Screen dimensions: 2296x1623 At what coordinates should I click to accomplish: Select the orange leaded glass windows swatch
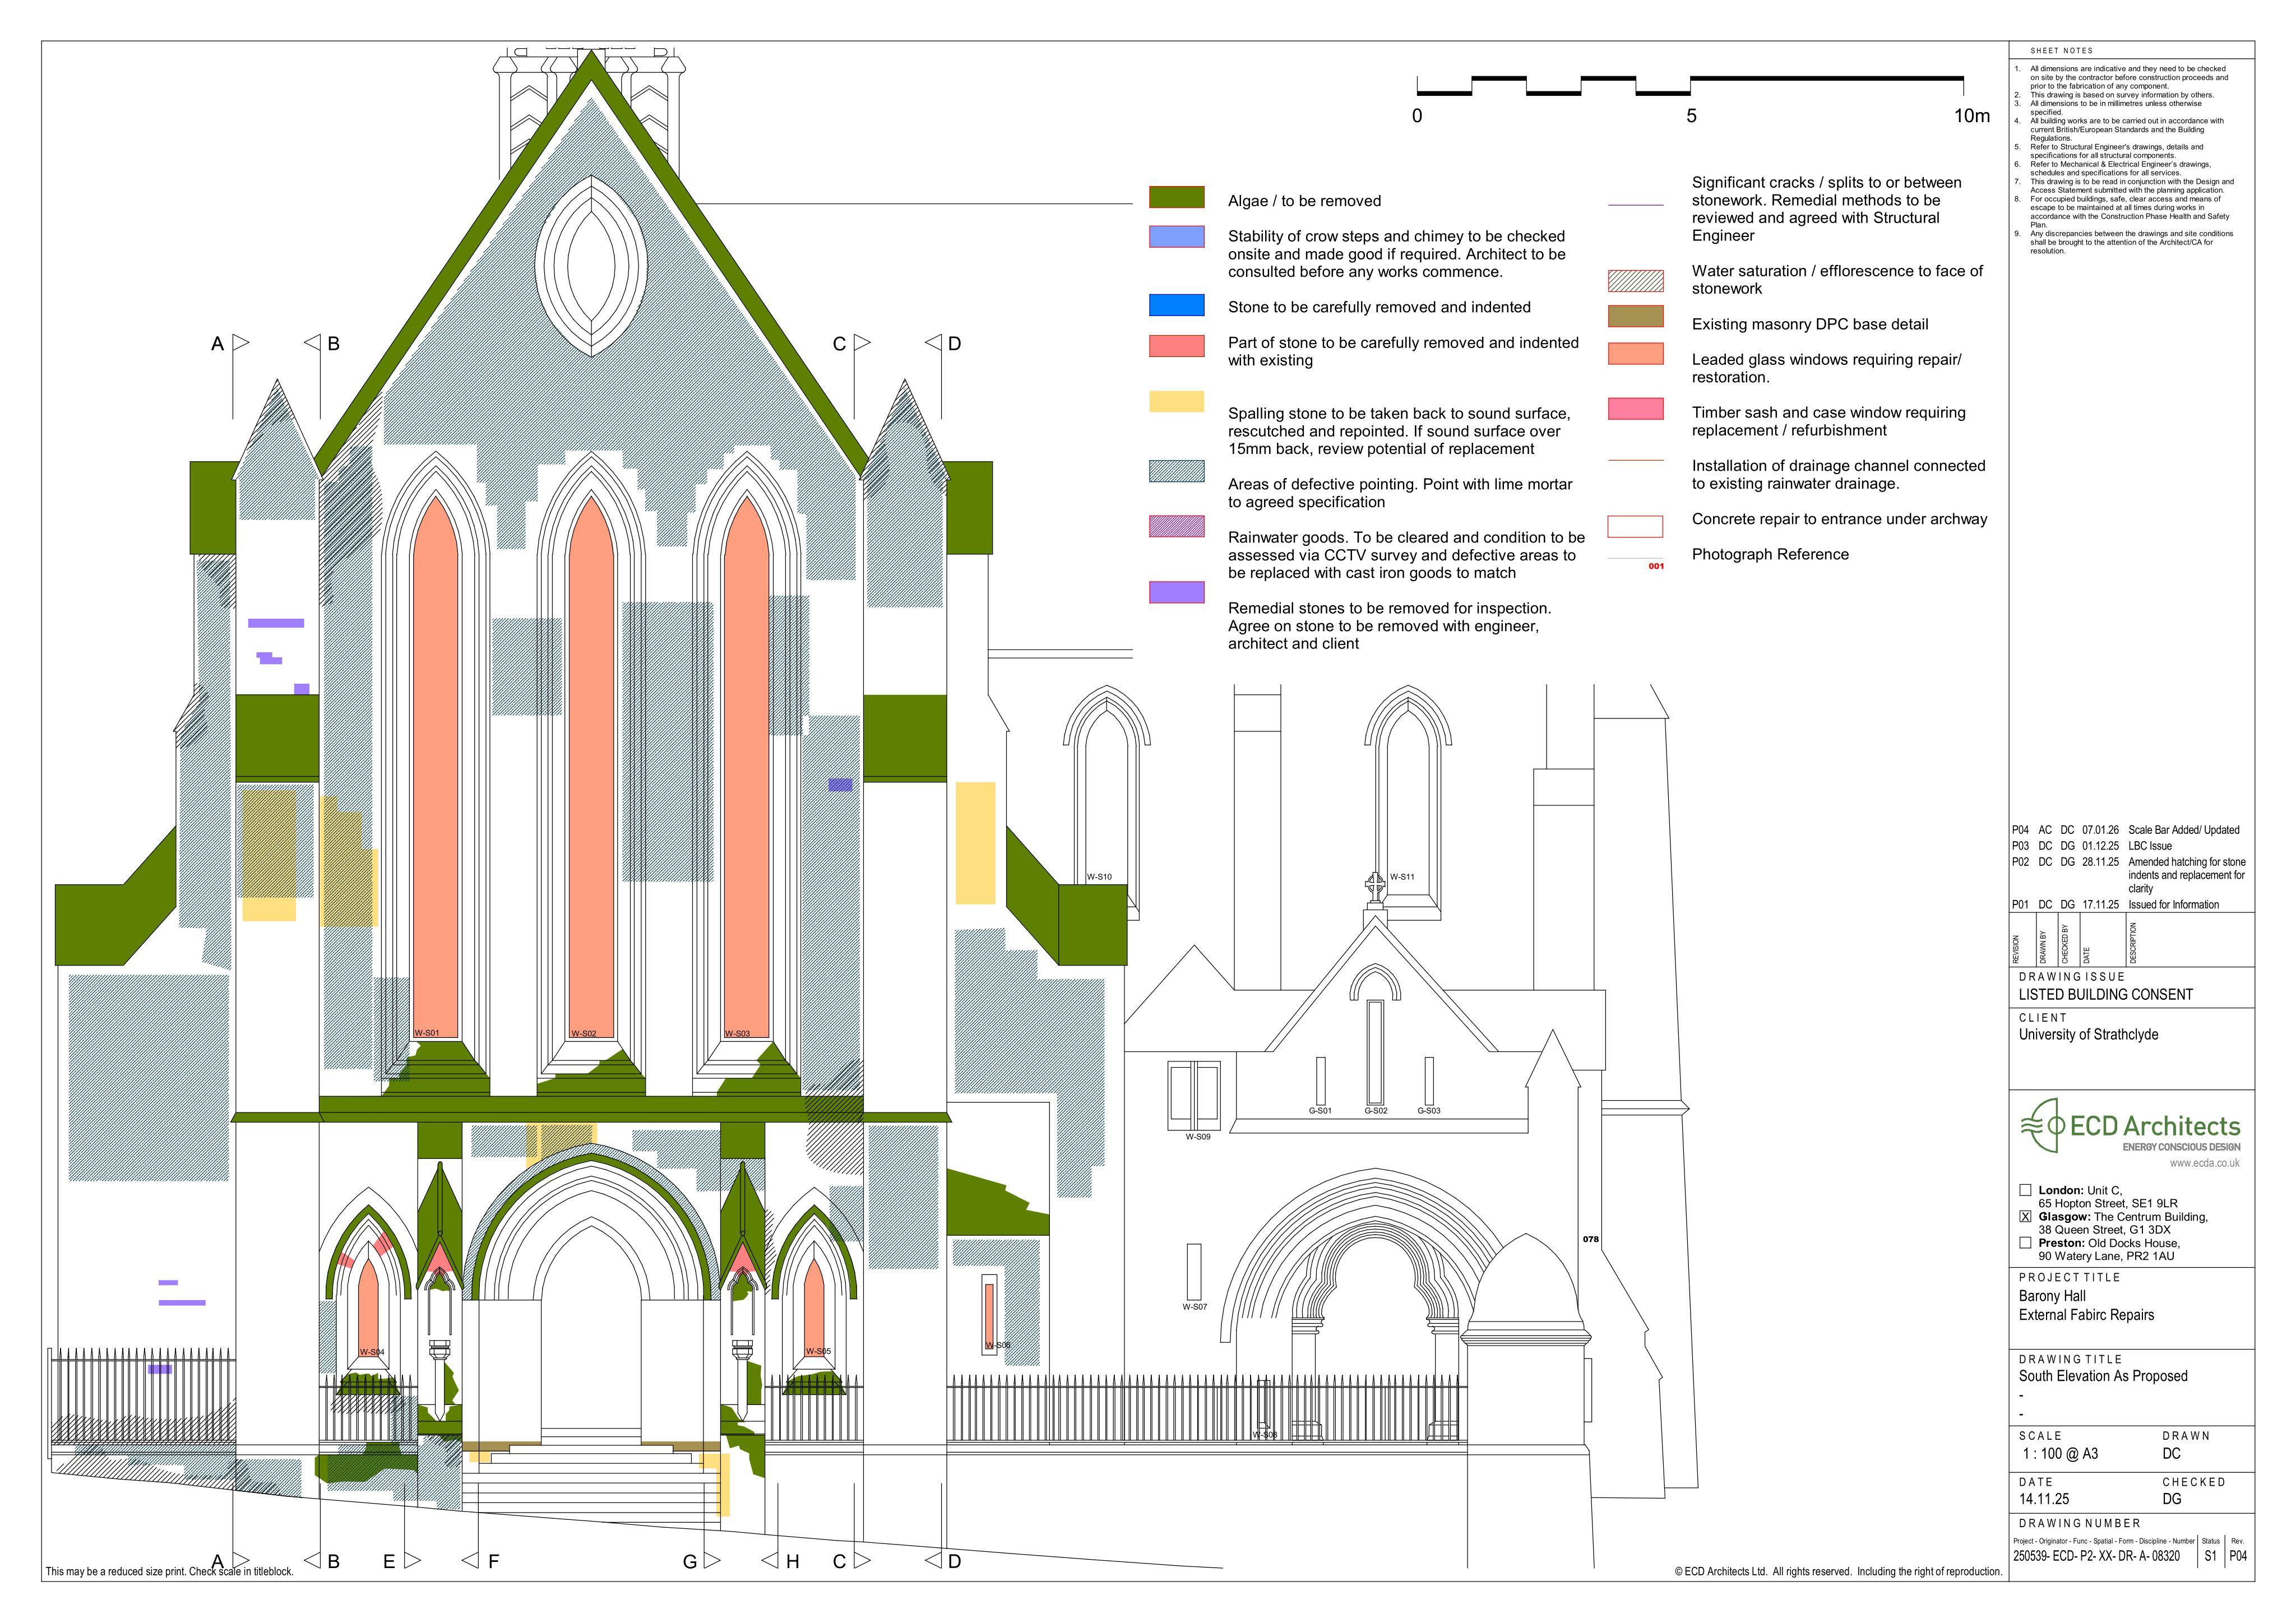tap(1636, 353)
